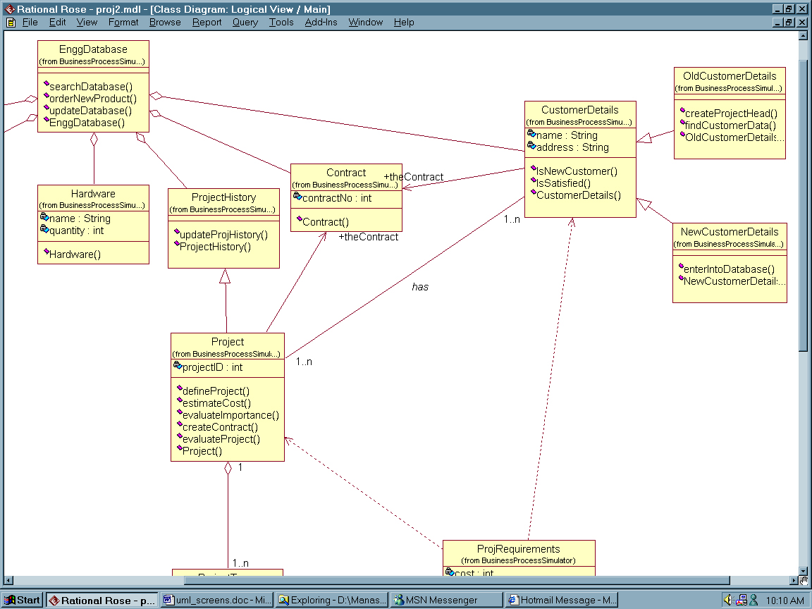This screenshot has width=812, height=609.
Task: Click the 'has' association label
Action: tap(420, 287)
